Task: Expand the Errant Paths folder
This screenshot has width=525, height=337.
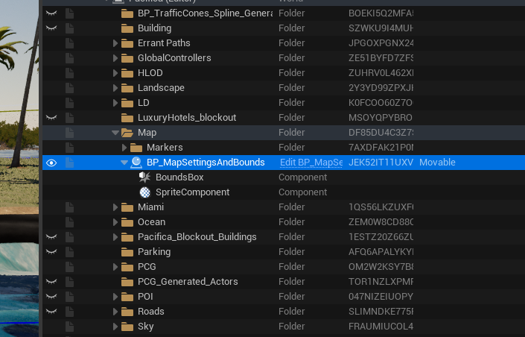Action: [115, 43]
